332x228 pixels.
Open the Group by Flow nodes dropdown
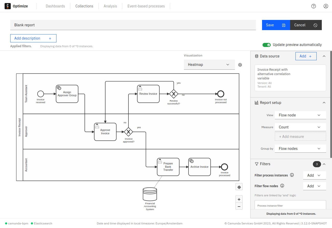coord(300,148)
